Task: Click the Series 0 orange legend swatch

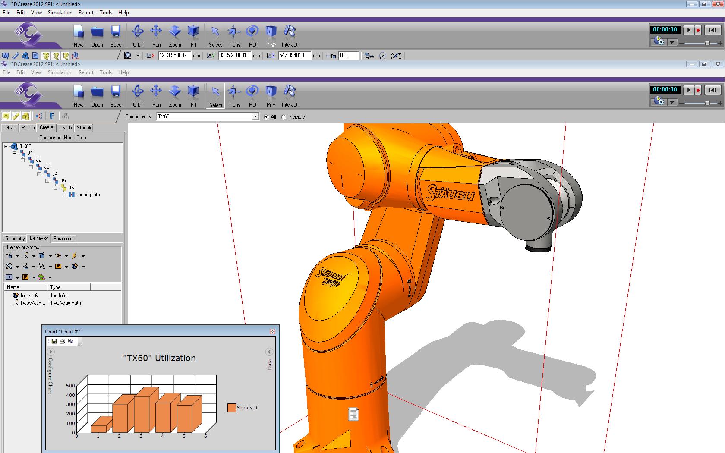Action: pyautogui.click(x=232, y=408)
